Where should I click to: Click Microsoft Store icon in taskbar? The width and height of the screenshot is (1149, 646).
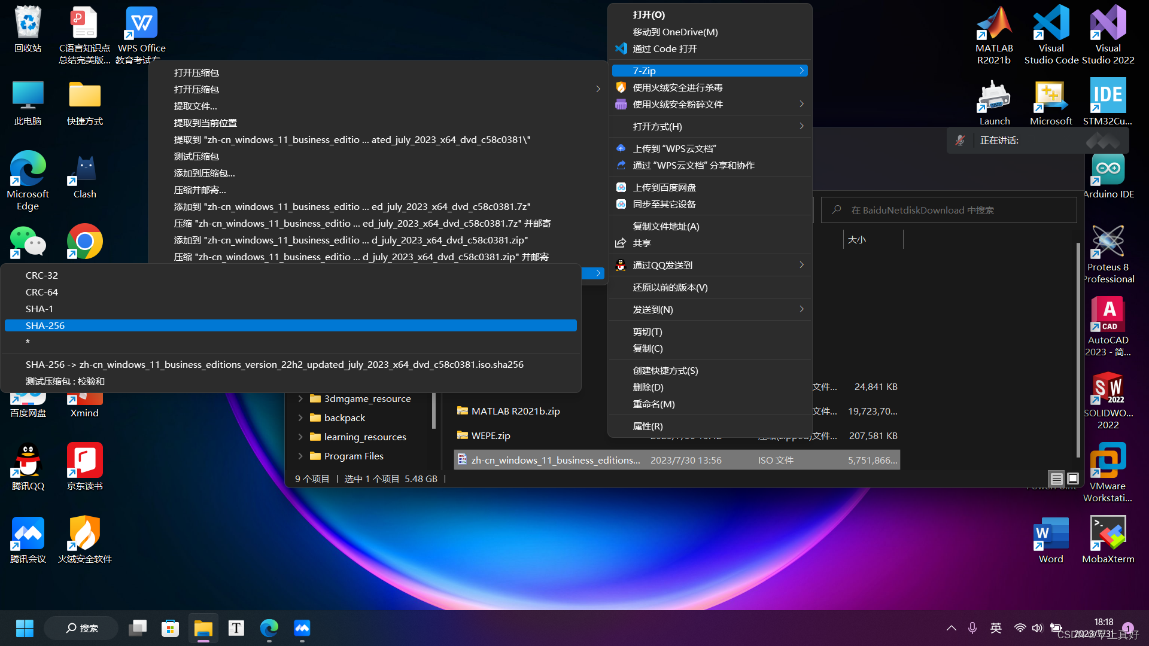[171, 628]
